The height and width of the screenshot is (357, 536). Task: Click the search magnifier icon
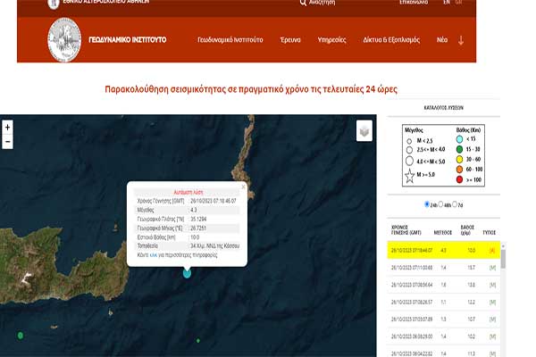[x=301, y=3]
